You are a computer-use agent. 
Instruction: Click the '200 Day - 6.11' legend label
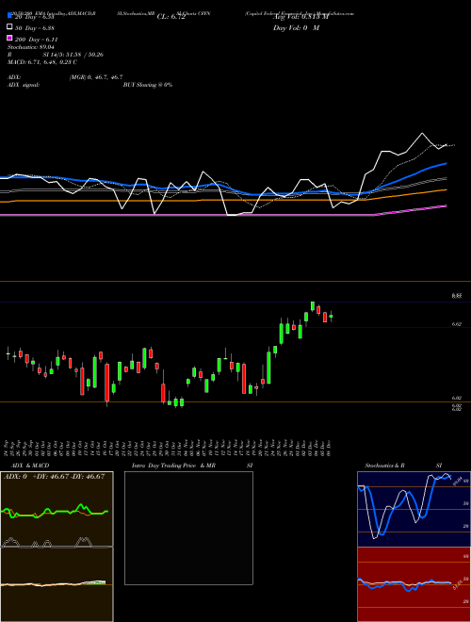click(37, 40)
